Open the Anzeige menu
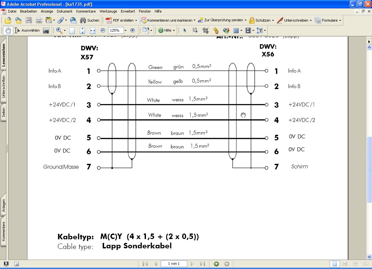 (x=47, y=11)
